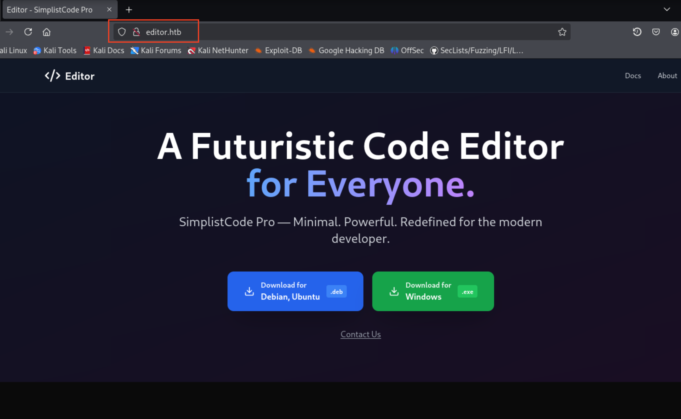
Task: Download the .exe for Windows
Action: (x=433, y=291)
